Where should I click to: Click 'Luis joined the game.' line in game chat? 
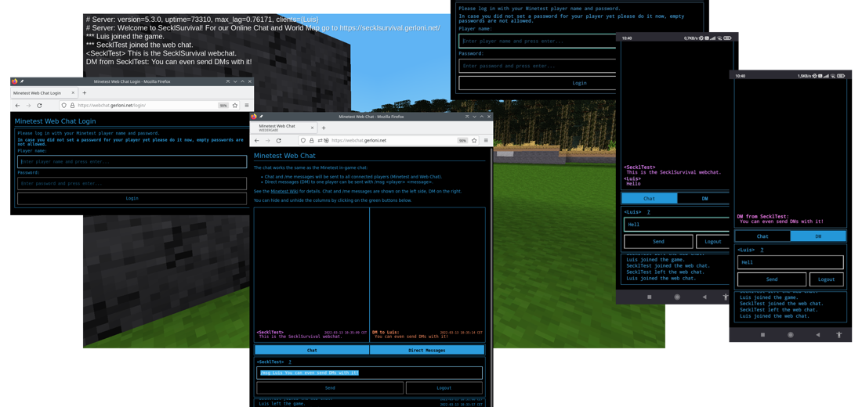coord(125,36)
